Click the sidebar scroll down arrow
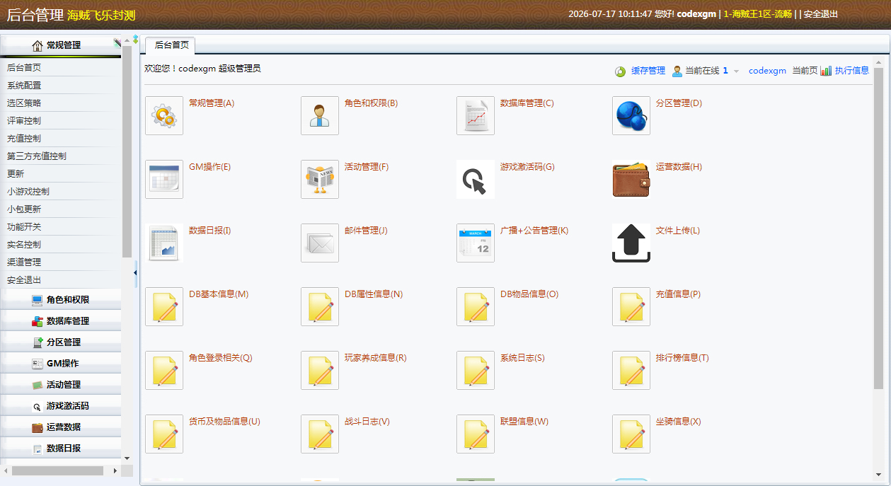 [127, 458]
